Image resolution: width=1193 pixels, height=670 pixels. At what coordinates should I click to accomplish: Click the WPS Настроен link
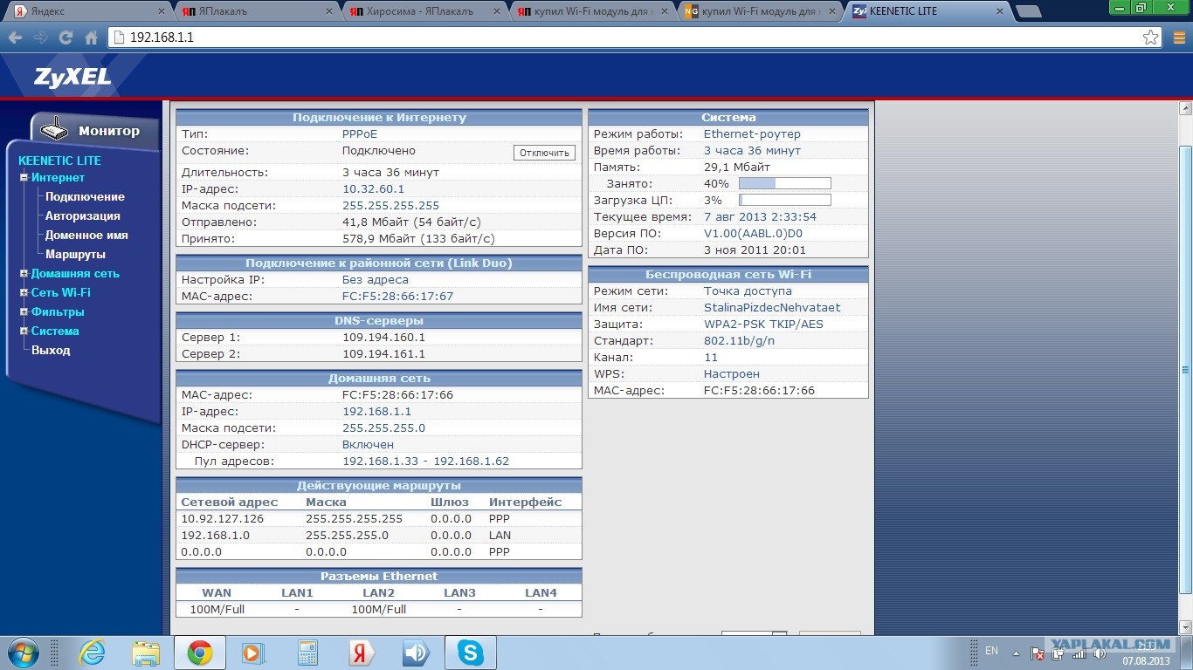732,374
